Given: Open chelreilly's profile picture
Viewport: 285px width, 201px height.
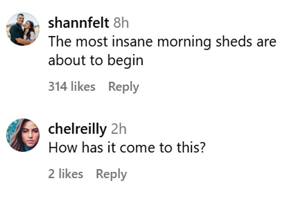Looking at the screenshot, I should 22,135.
